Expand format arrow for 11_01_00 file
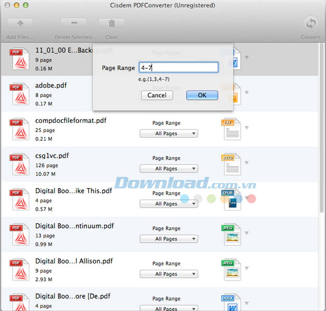This screenshot has height=311, width=326. (246, 57)
